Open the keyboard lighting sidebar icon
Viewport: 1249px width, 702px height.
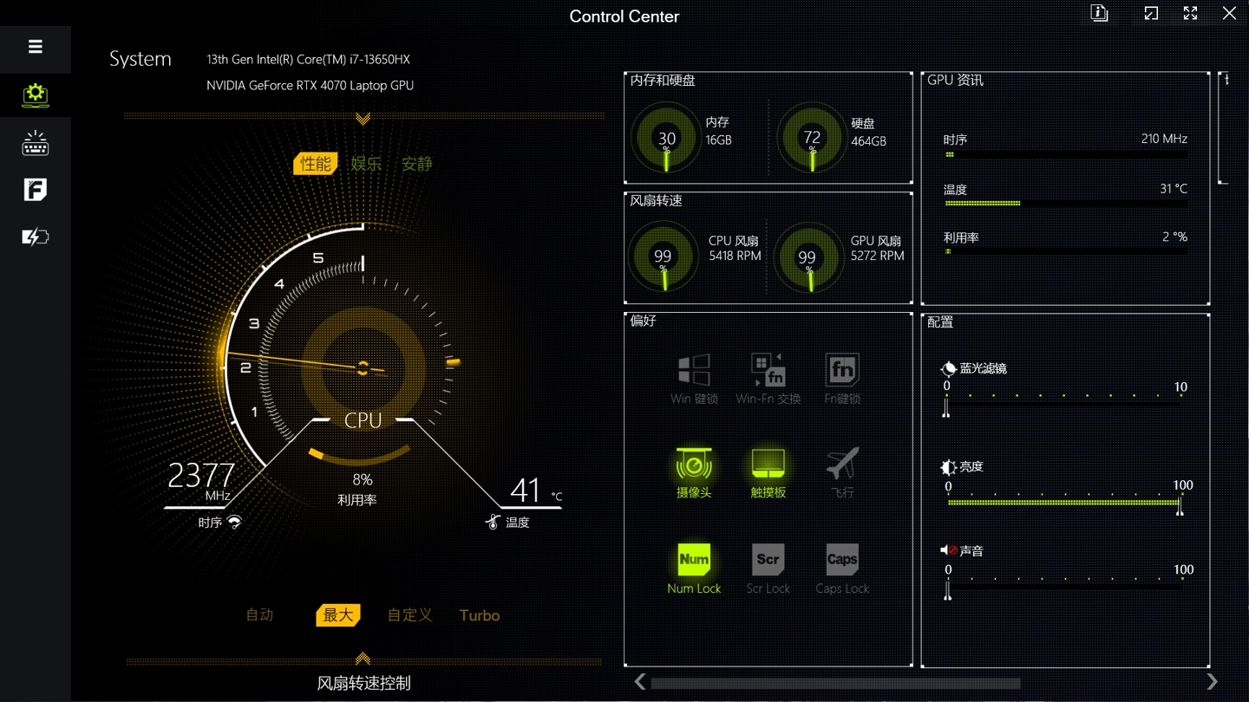coord(35,143)
